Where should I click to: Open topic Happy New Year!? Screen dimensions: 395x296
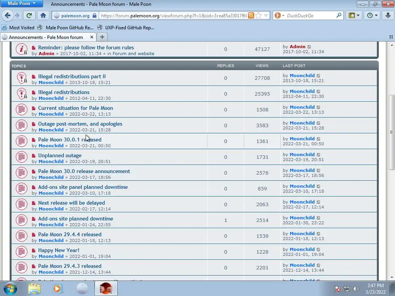pos(59,250)
